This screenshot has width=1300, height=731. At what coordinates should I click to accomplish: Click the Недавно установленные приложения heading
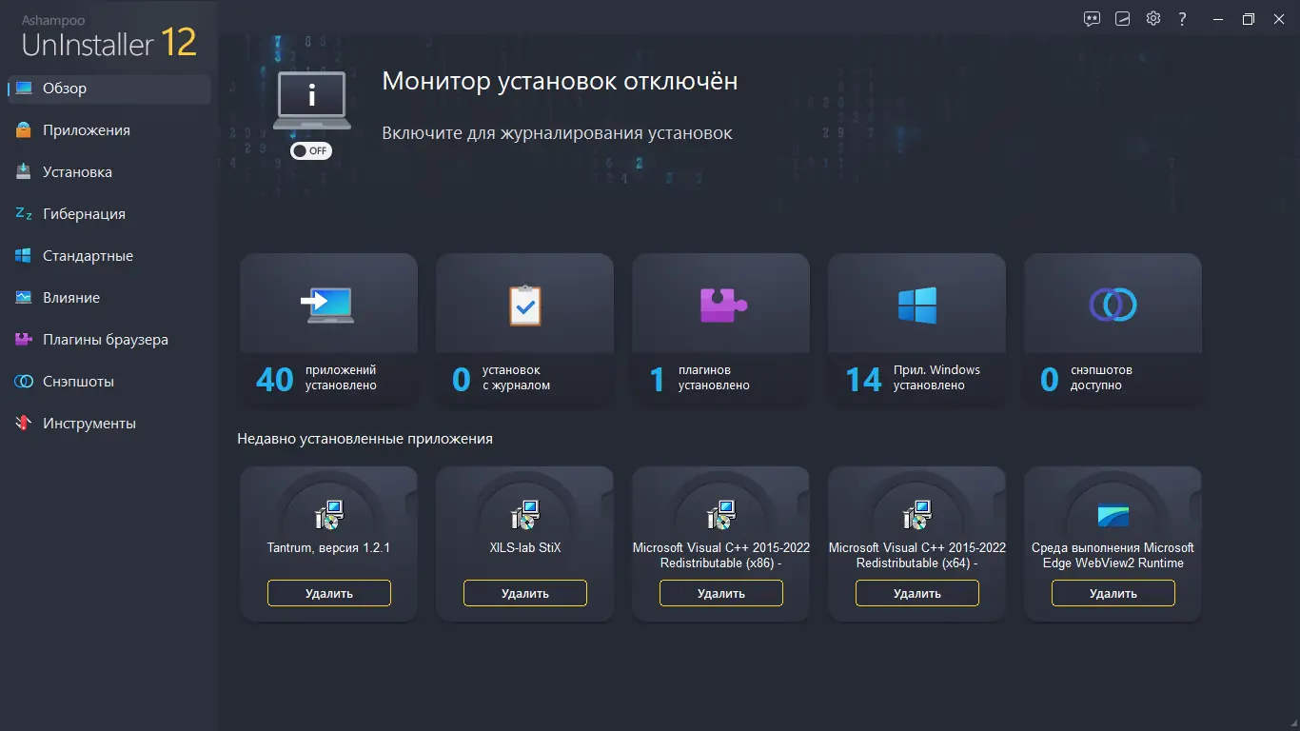364,439
